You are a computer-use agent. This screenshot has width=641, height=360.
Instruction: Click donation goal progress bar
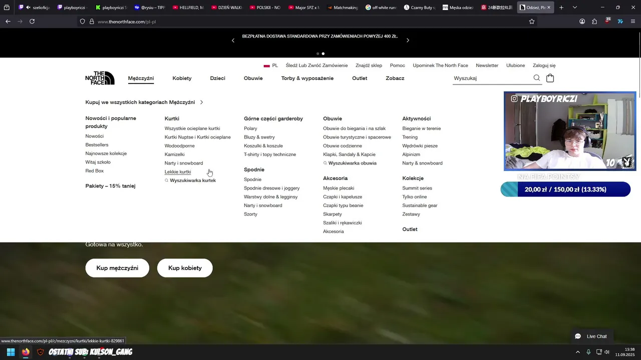(565, 189)
